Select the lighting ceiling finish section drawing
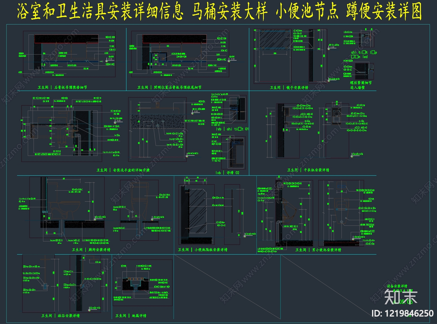This screenshot has height=324, width=437. click(x=180, y=54)
